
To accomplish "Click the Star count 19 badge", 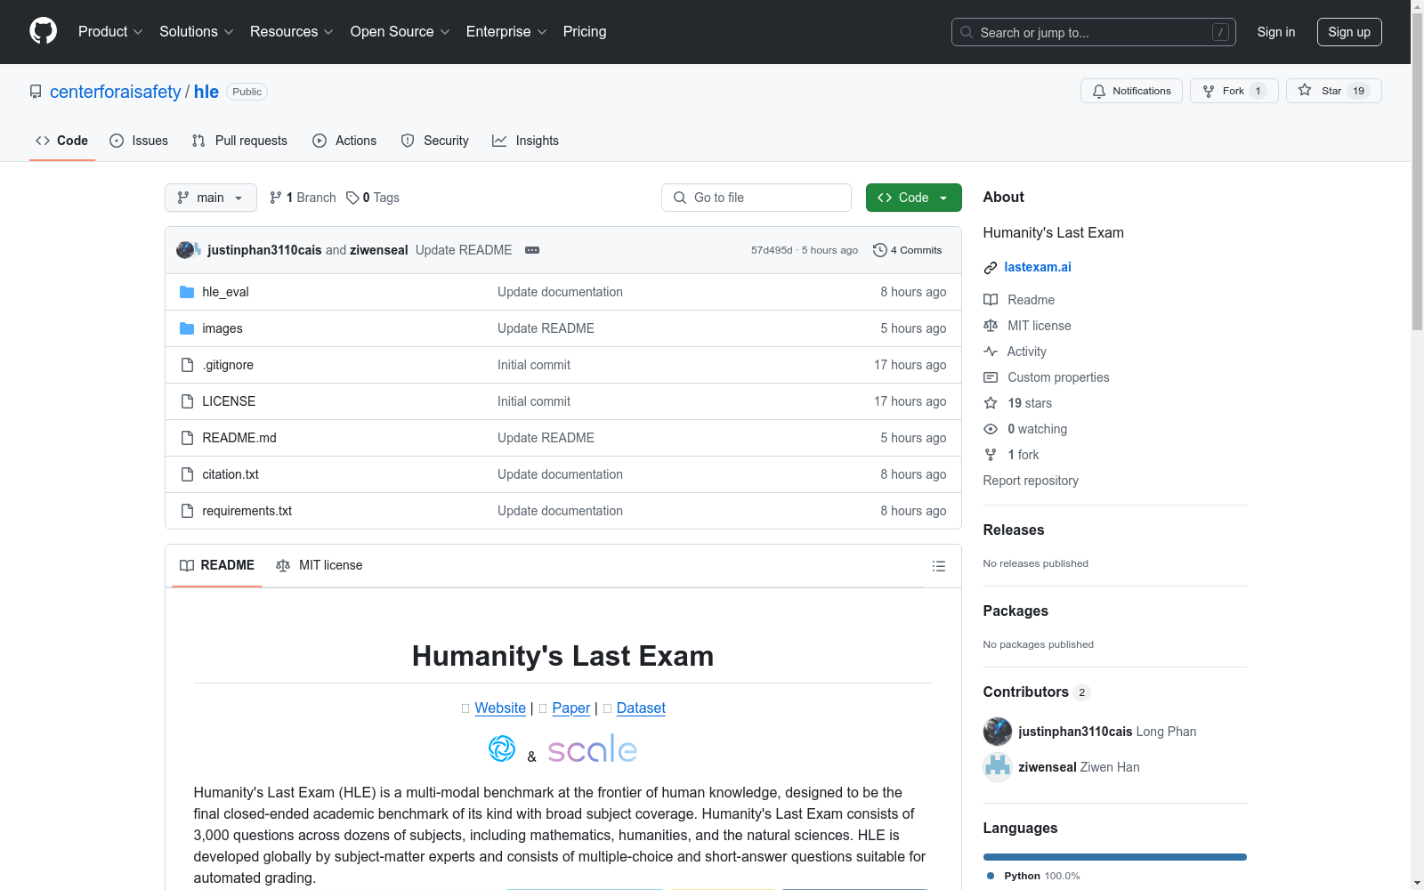I will 1358,91.
